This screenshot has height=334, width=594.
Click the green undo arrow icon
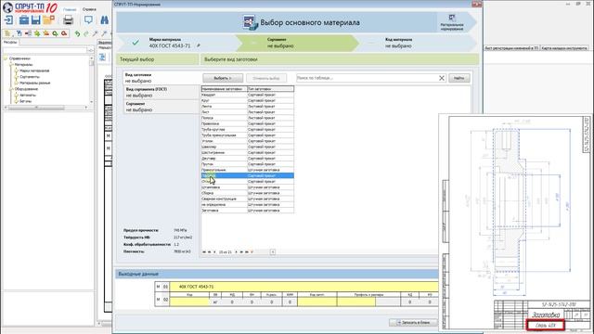tap(77, 33)
